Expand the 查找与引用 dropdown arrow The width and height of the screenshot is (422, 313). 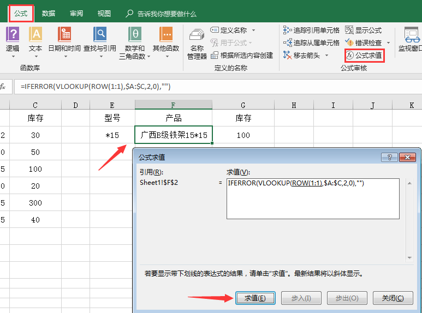tap(101, 57)
